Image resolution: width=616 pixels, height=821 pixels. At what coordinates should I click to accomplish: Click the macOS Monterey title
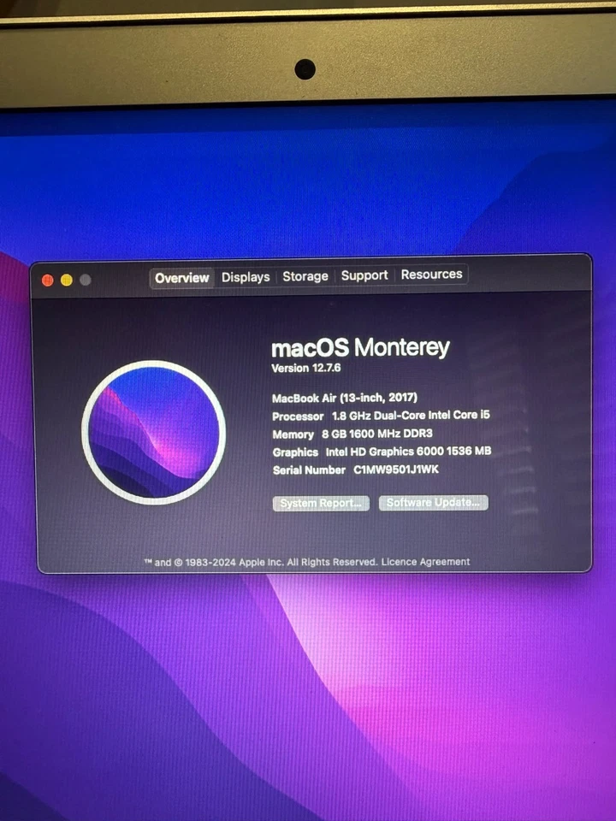point(360,347)
